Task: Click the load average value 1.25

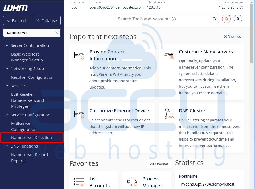Action: (x=222, y=7)
